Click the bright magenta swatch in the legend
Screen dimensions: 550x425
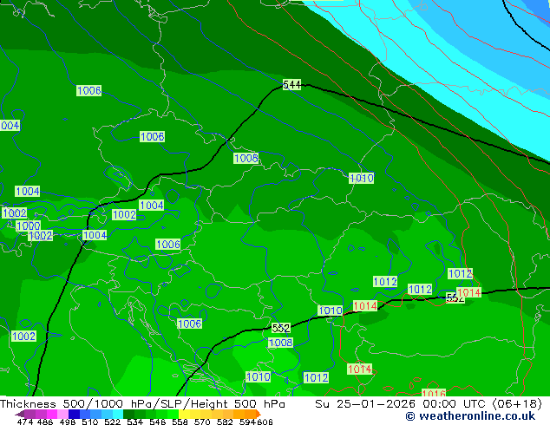tap(52, 414)
